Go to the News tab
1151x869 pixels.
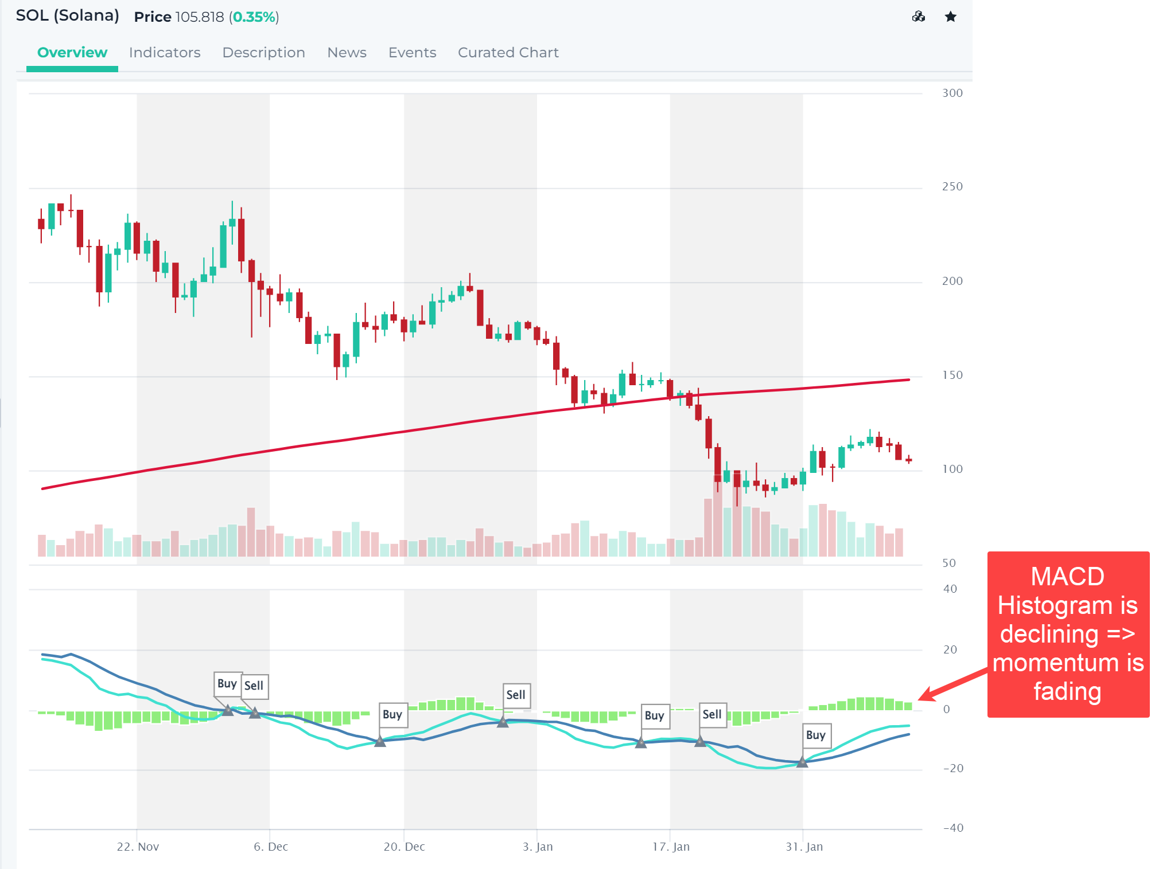click(347, 53)
